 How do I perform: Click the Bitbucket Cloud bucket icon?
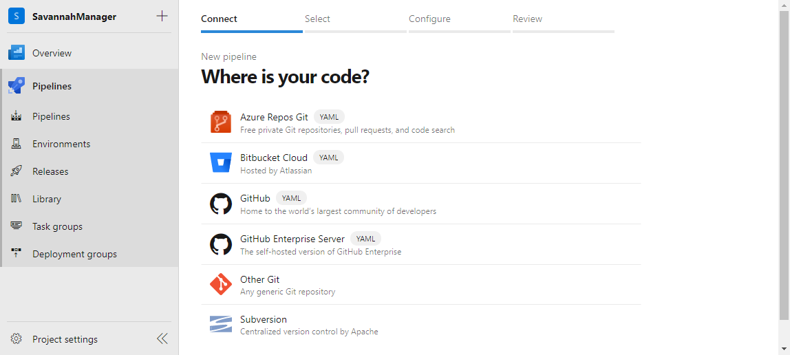point(221,162)
